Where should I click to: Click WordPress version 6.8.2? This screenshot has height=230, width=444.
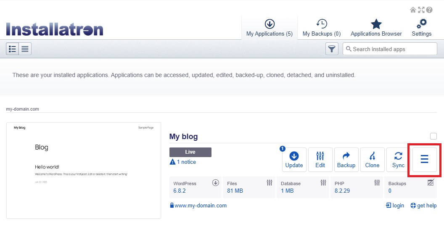coord(180,191)
